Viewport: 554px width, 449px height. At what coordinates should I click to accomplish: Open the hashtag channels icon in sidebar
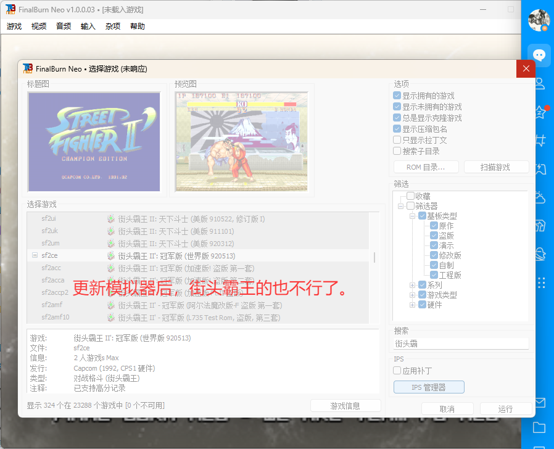540,141
